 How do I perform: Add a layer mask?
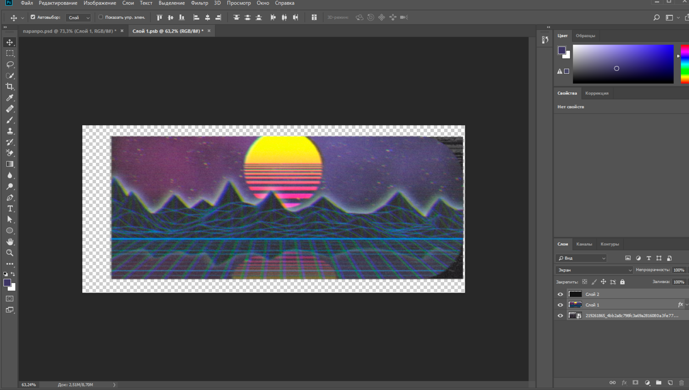coord(635,383)
